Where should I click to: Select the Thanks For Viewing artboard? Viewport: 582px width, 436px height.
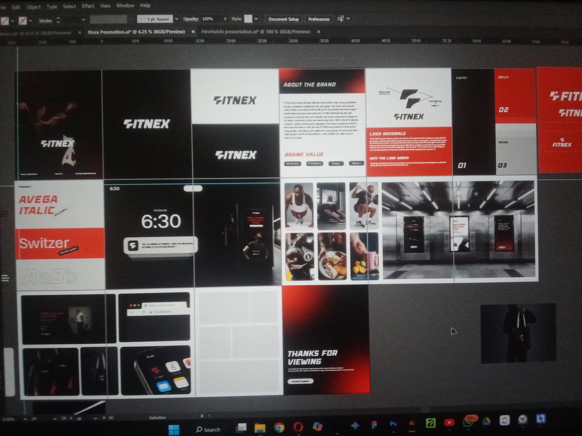[326, 340]
